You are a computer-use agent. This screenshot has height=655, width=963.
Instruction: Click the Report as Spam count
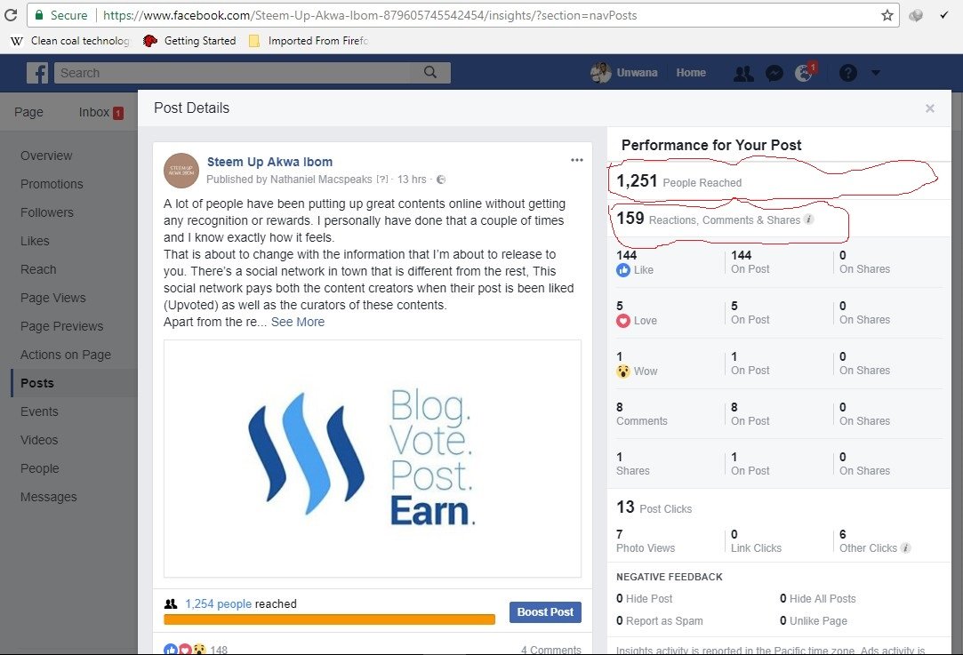(x=620, y=620)
